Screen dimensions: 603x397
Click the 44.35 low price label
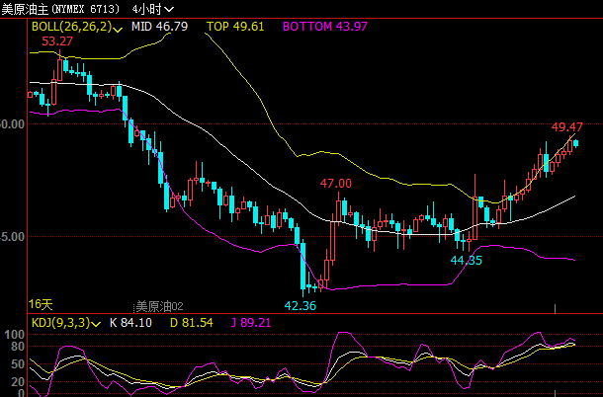[467, 261]
